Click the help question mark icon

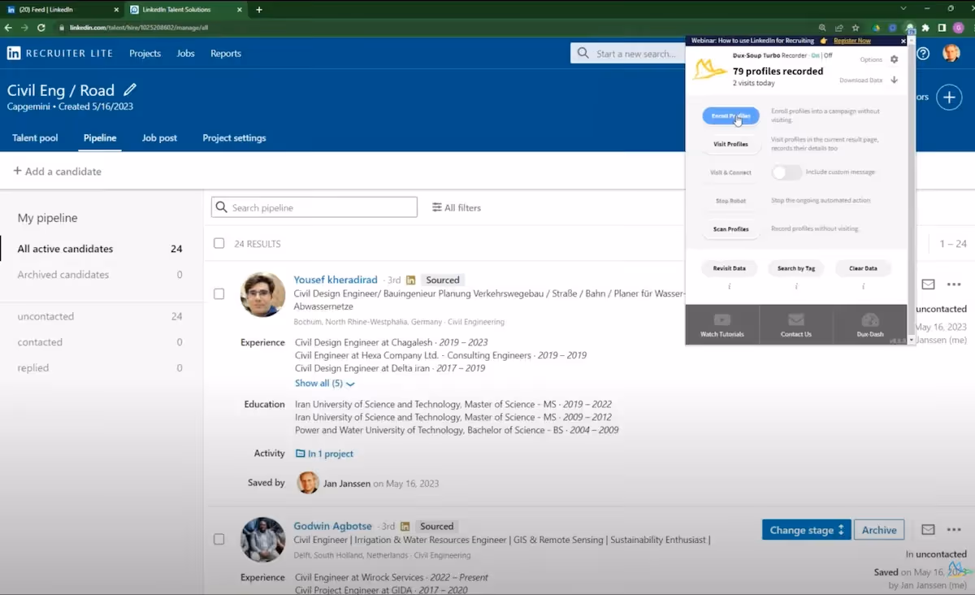pos(923,54)
